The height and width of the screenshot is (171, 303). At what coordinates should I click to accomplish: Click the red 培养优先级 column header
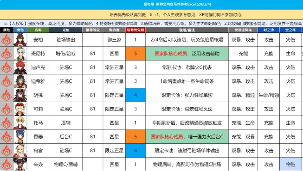[x=135, y=30]
